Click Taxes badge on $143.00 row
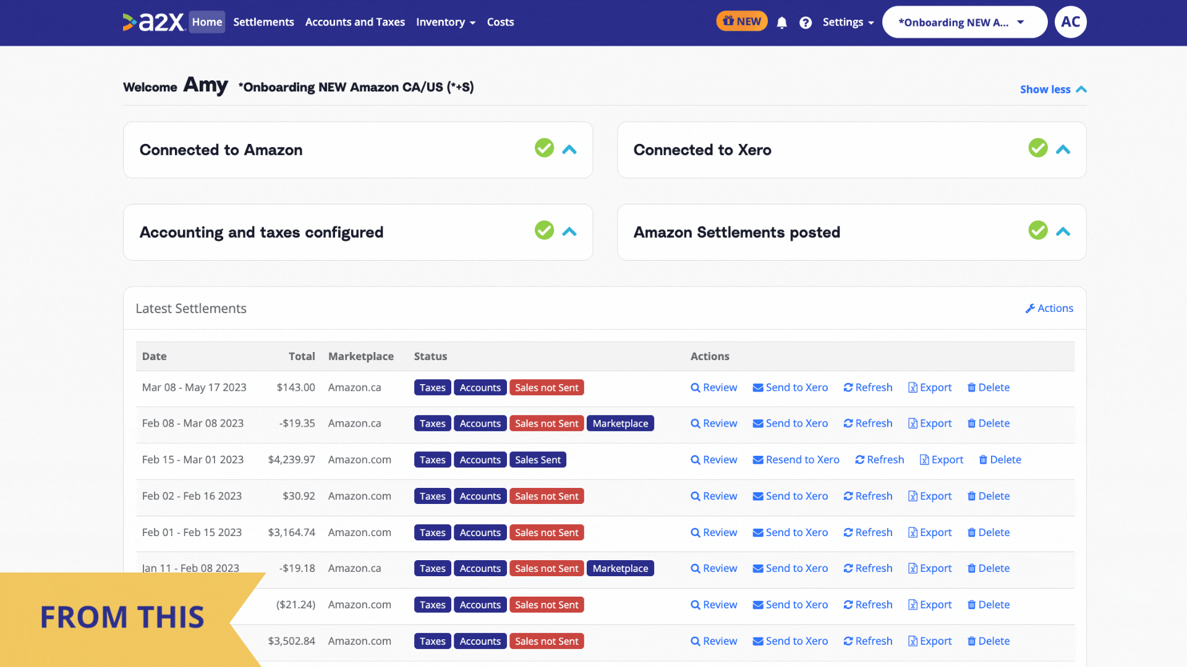The width and height of the screenshot is (1187, 667). [432, 388]
